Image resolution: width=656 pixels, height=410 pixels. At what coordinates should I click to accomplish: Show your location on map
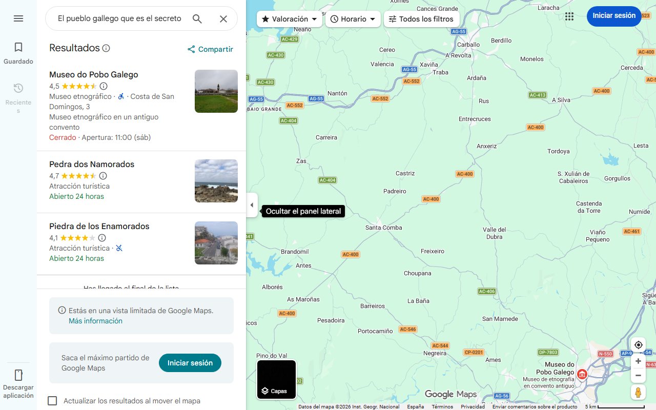click(x=638, y=345)
